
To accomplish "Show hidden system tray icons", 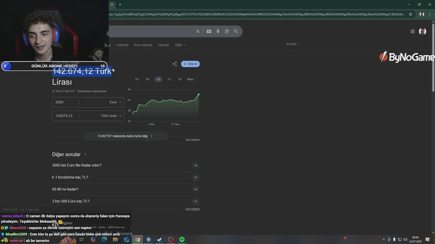I will pyautogui.click(x=384, y=240).
